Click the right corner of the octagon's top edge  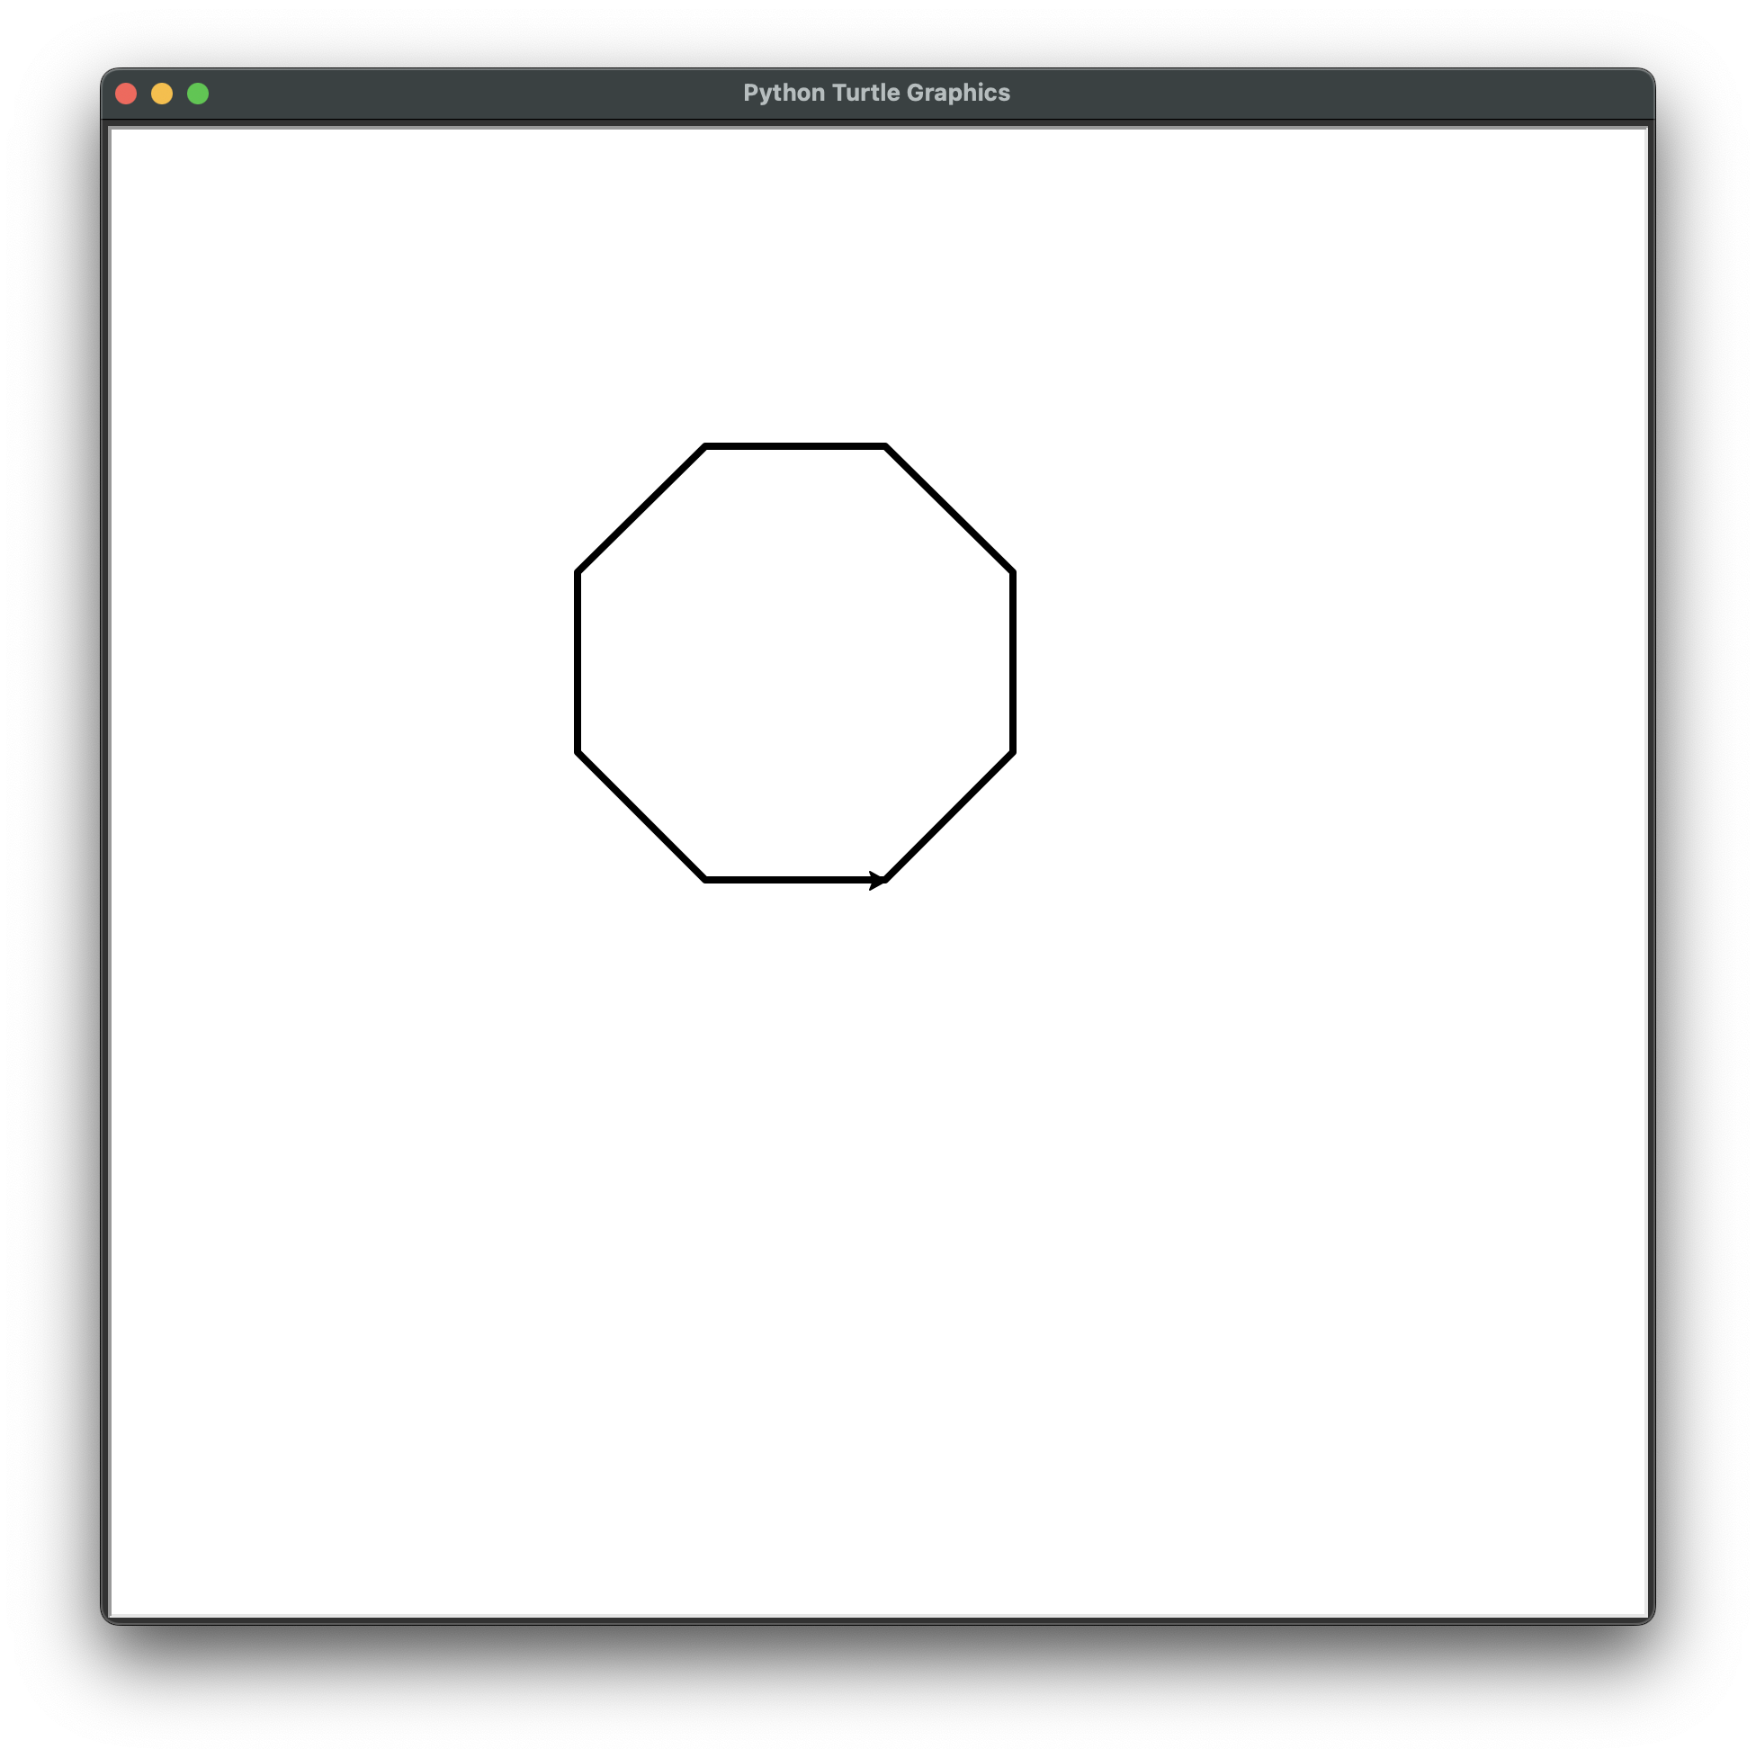coord(885,446)
